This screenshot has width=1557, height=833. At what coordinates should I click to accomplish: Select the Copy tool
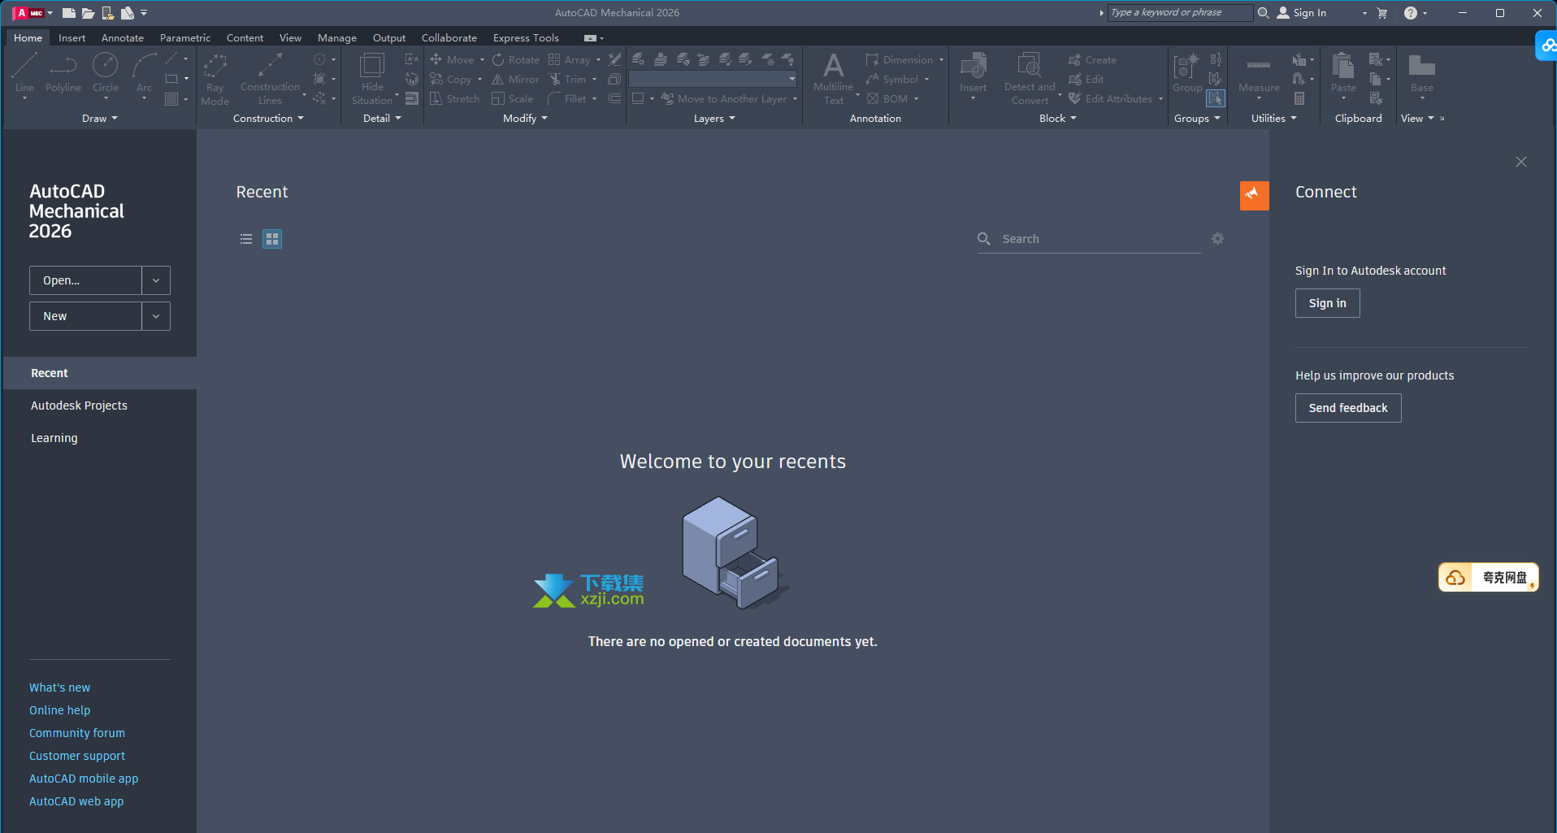[x=450, y=79]
